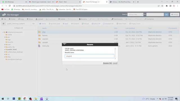Click Unselect All in file manager
Viewport: 180px width, 101px height.
[108, 24]
